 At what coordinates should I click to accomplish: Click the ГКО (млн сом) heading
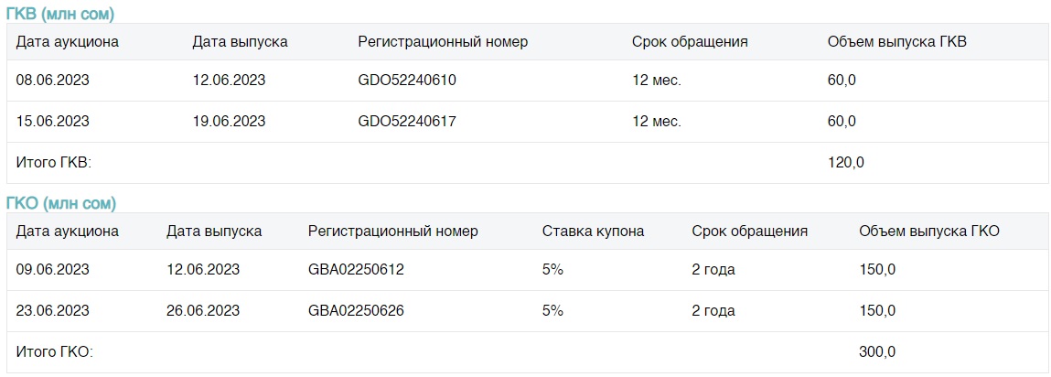(x=61, y=203)
